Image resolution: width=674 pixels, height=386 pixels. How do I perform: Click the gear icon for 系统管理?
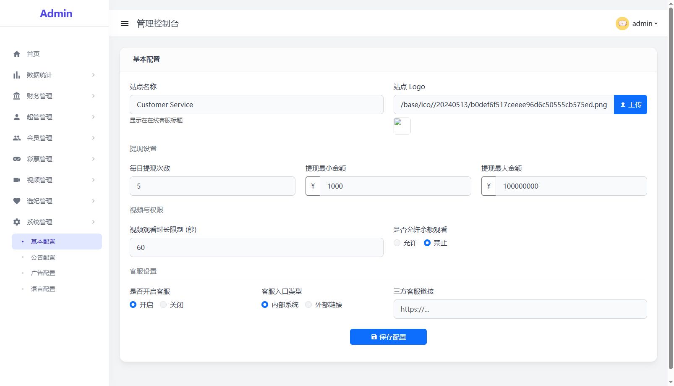pos(17,222)
